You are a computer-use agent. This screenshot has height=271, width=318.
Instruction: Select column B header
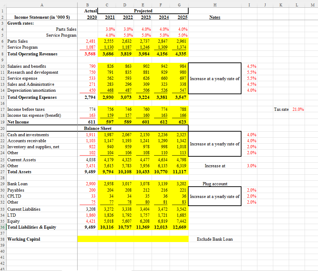(87, 5)
